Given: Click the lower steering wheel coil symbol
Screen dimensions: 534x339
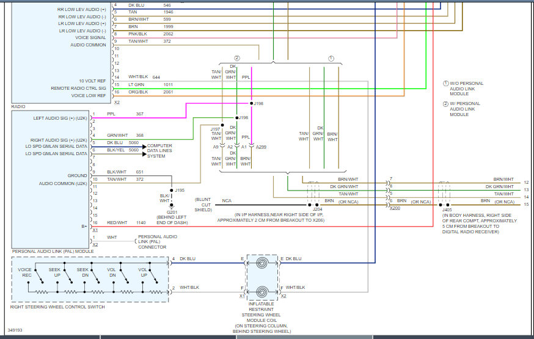Looking at the screenshot, I should pyautogui.click(x=262, y=291).
